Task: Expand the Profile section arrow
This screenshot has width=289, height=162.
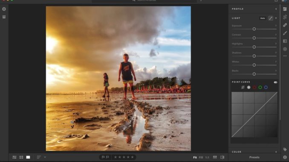Action: coord(276,9)
